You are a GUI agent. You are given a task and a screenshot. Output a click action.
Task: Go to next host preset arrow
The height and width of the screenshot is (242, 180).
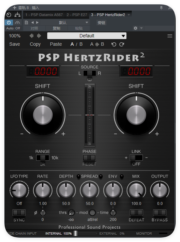coord(37,23)
